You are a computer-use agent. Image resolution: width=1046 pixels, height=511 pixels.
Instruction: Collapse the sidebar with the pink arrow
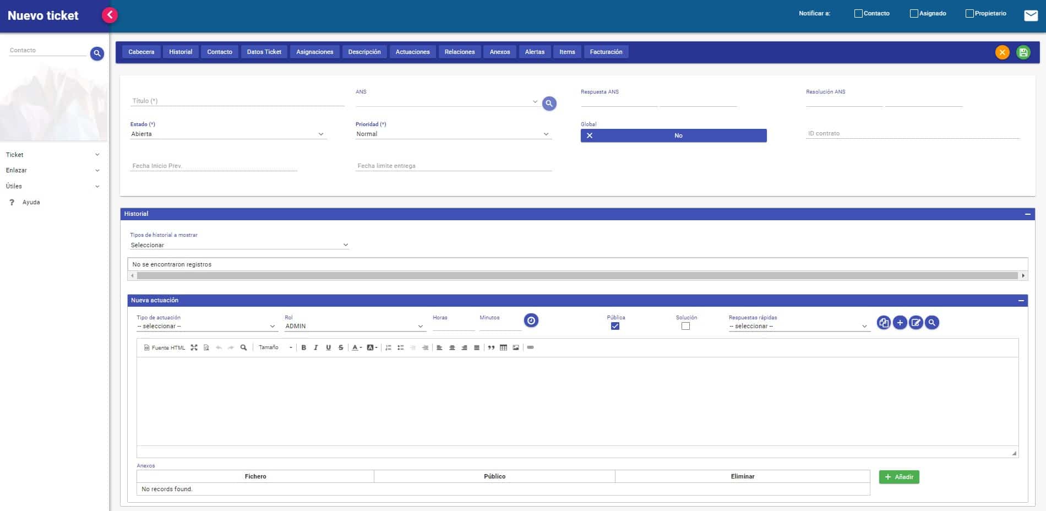(x=110, y=15)
